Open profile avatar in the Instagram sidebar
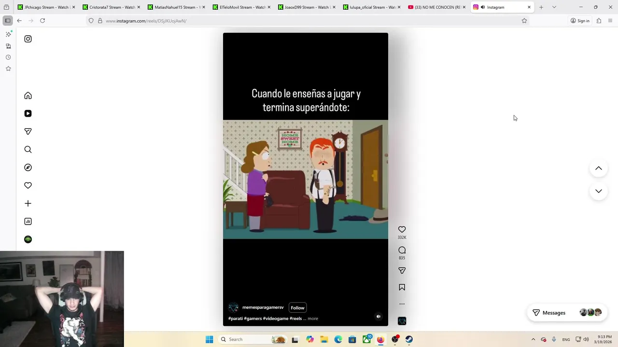The width and height of the screenshot is (618, 347). (28, 240)
